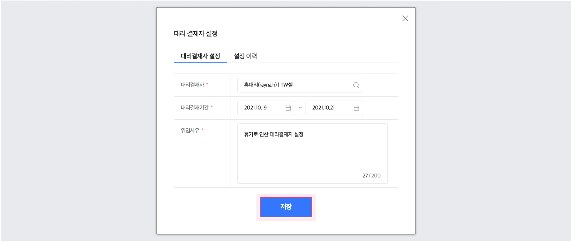
Task: Click the search magnifier in 대리결재자 field
Action: 356,85
